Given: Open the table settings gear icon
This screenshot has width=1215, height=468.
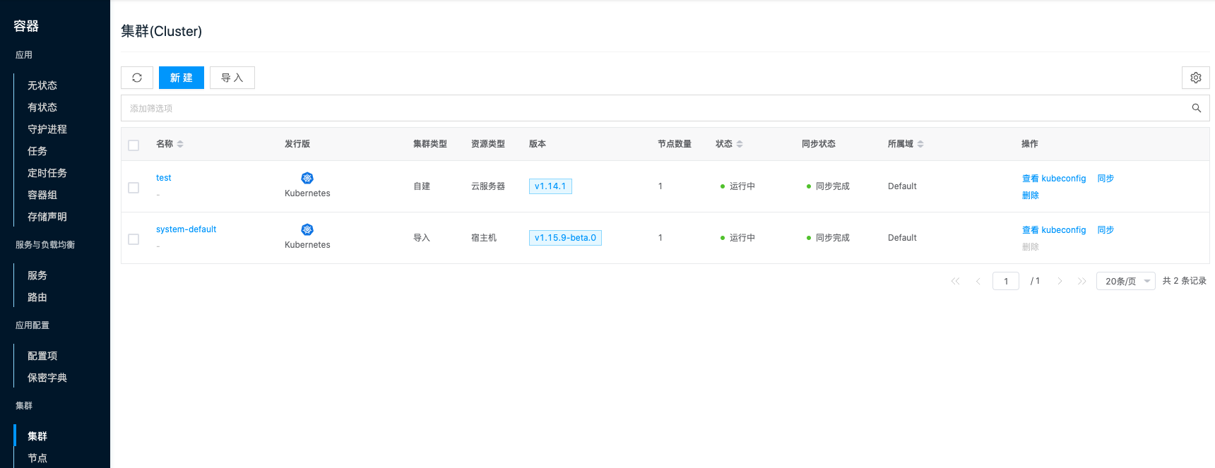Looking at the screenshot, I should click(1195, 78).
